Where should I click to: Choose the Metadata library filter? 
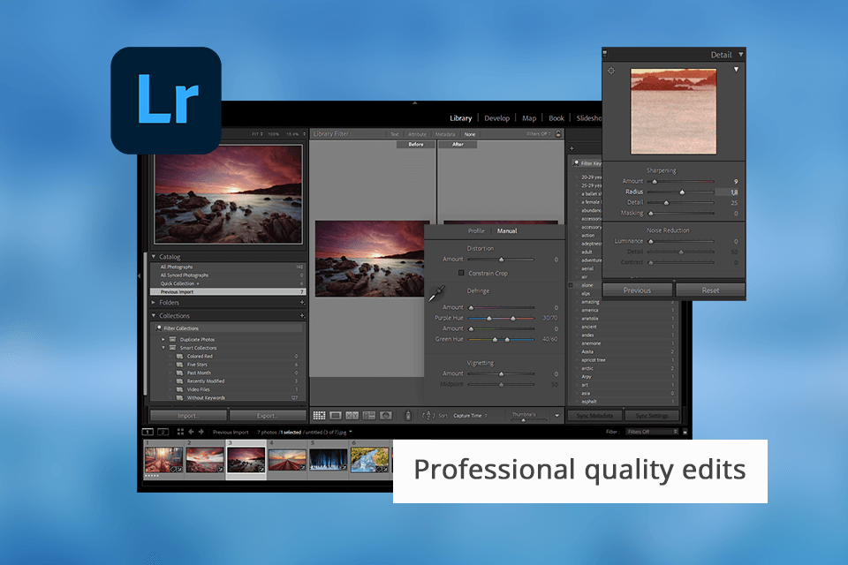tap(445, 134)
